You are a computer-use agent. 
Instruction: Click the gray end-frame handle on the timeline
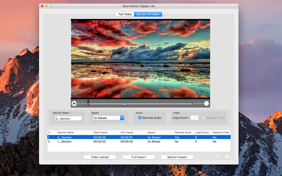124,103
